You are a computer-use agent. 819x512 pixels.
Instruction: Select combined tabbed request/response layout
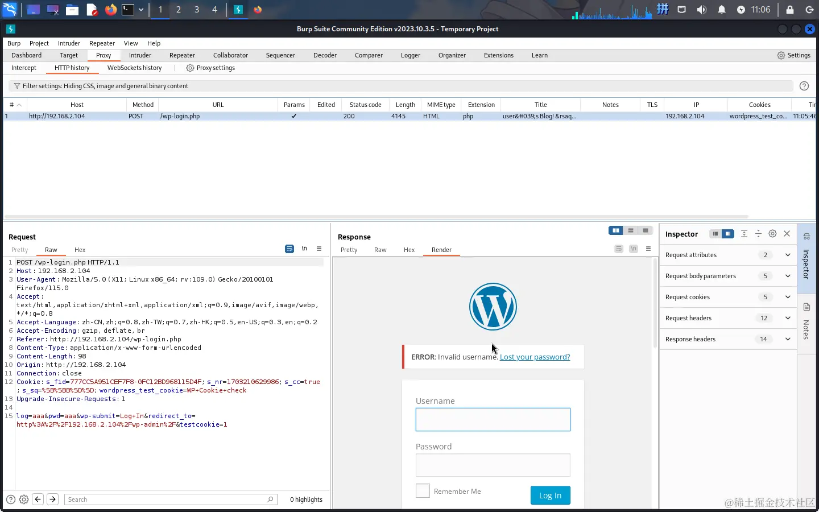click(646, 230)
